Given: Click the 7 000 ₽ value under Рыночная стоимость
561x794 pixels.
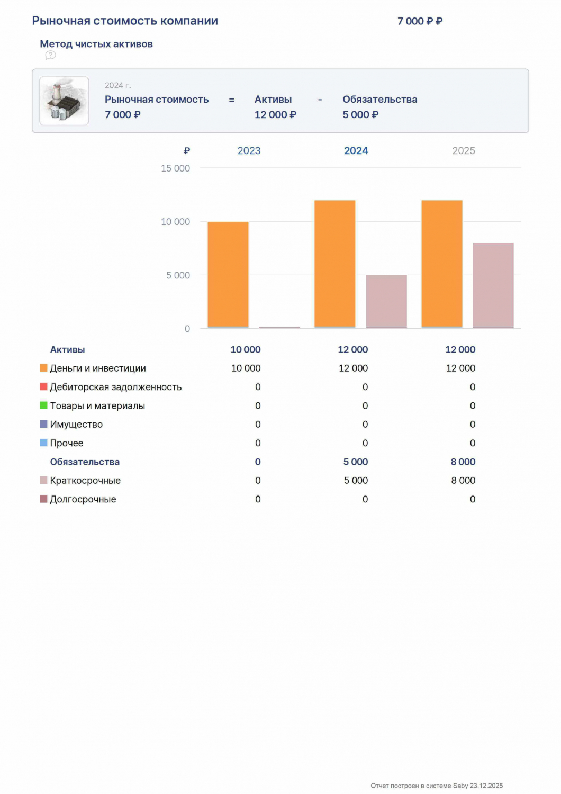Looking at the screenshot, I should click(x=123, y=114).
